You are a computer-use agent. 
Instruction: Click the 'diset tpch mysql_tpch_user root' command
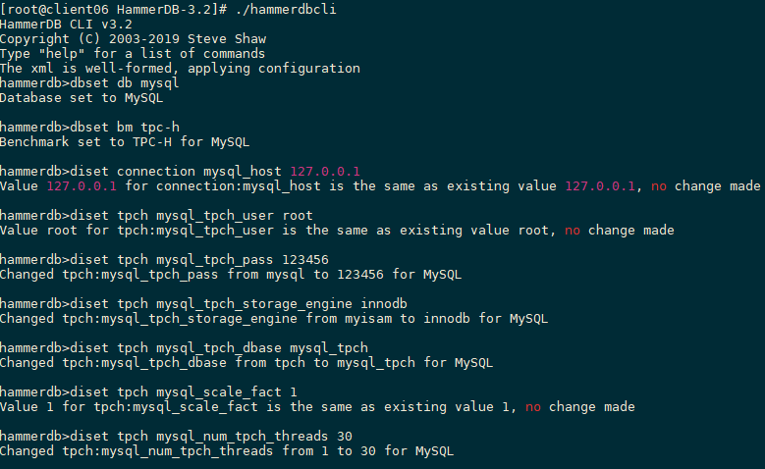click(x=191, y=216)
